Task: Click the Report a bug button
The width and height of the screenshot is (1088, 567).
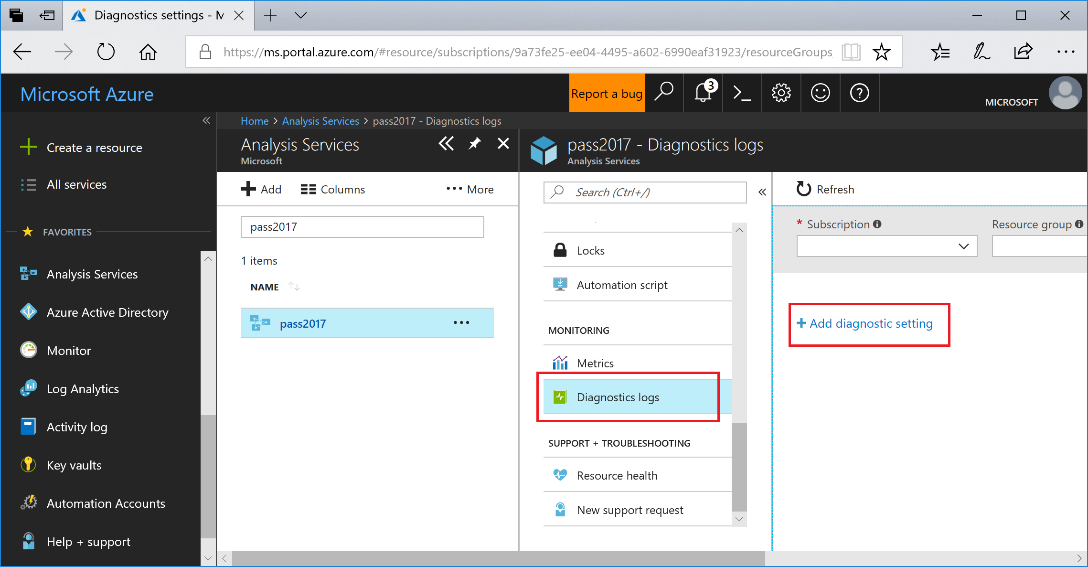Action: pos(606,93)
